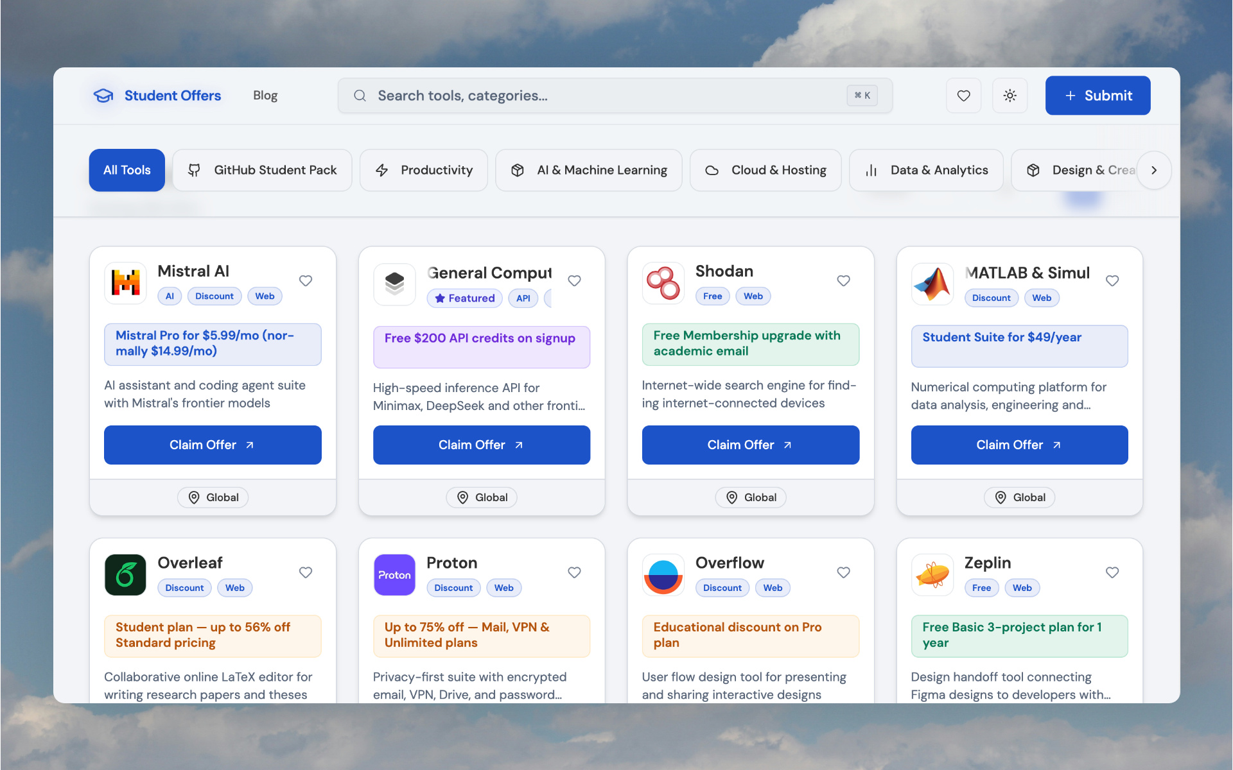Image resolution: width=1233 pixels, height=770 pixels.
Task: Select the GitHub Student Pack category
Action: 262,170
